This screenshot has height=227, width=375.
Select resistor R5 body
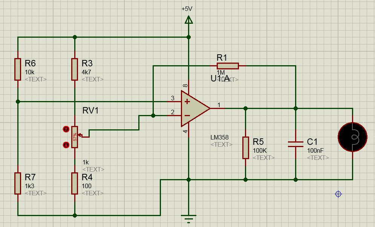coord(246,147)
